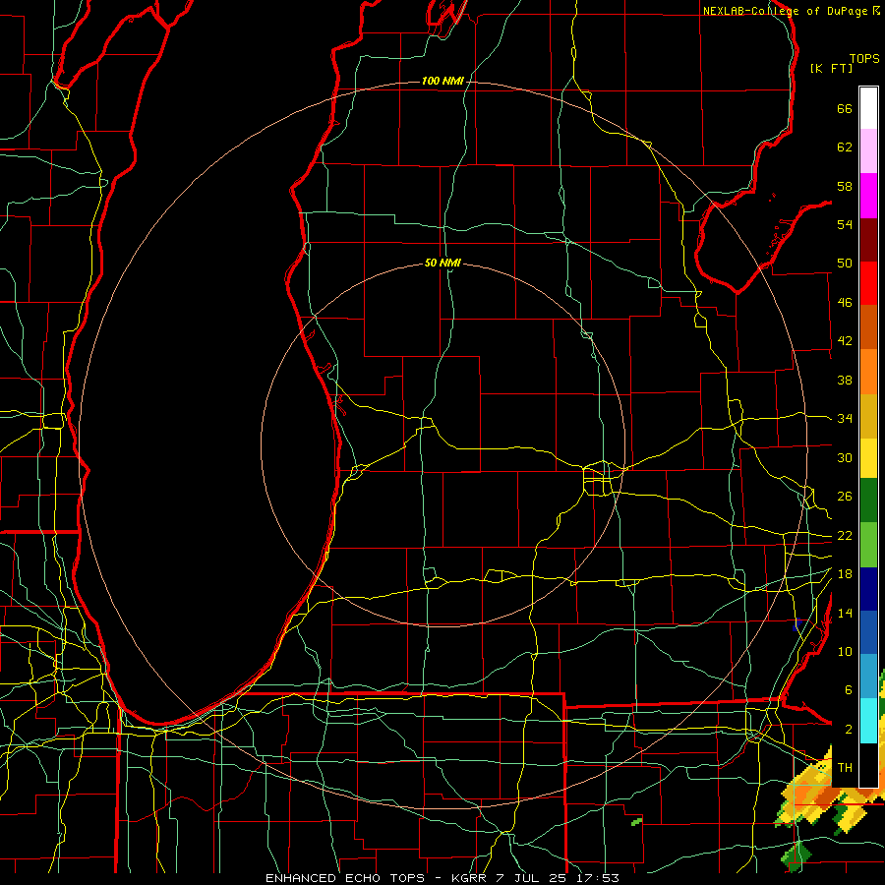Click the legend value '30'
Image resolution: width=885 pixels, height=885 pixels.
point(845,457)
